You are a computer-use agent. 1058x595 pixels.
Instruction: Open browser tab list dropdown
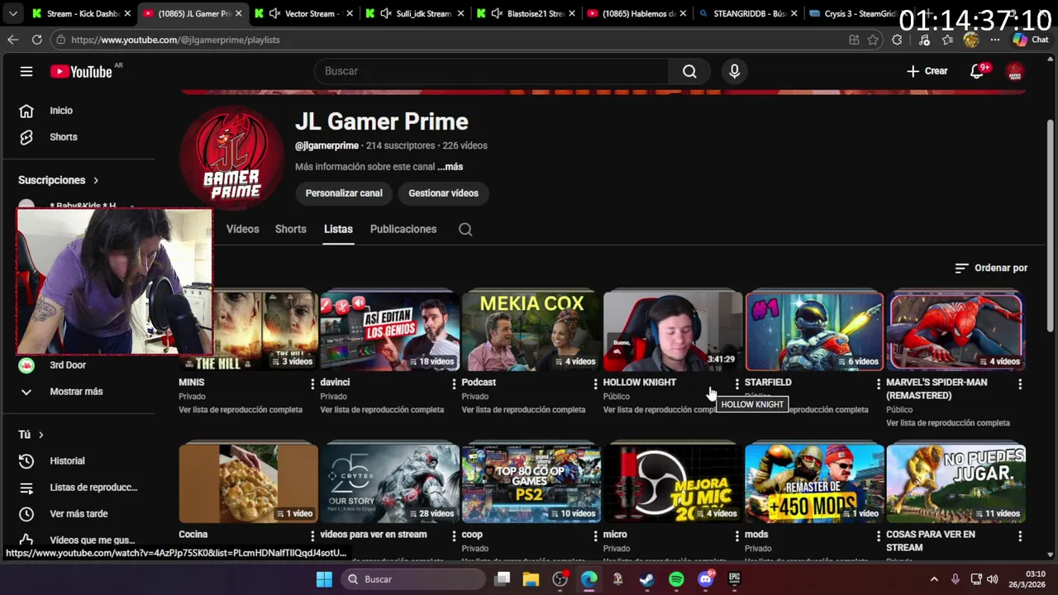click(x=13, y=13)
